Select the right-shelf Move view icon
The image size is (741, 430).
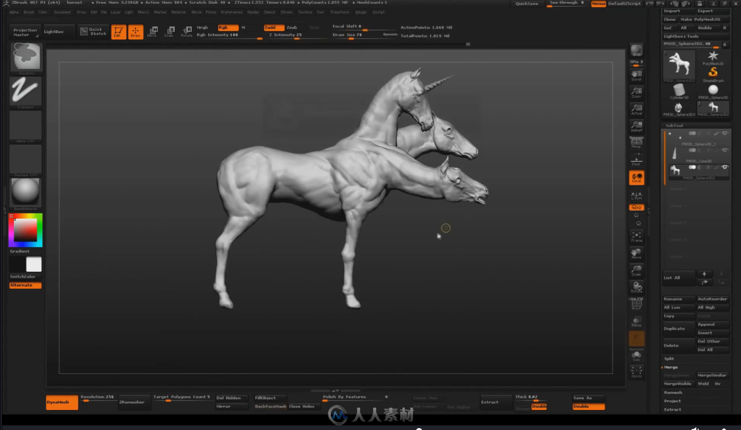636,253
